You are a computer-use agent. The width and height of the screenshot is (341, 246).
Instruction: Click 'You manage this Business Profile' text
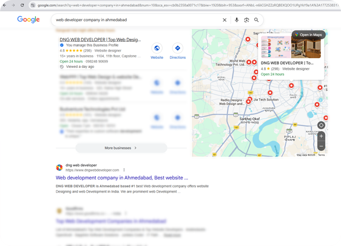[x=92, y=45]
